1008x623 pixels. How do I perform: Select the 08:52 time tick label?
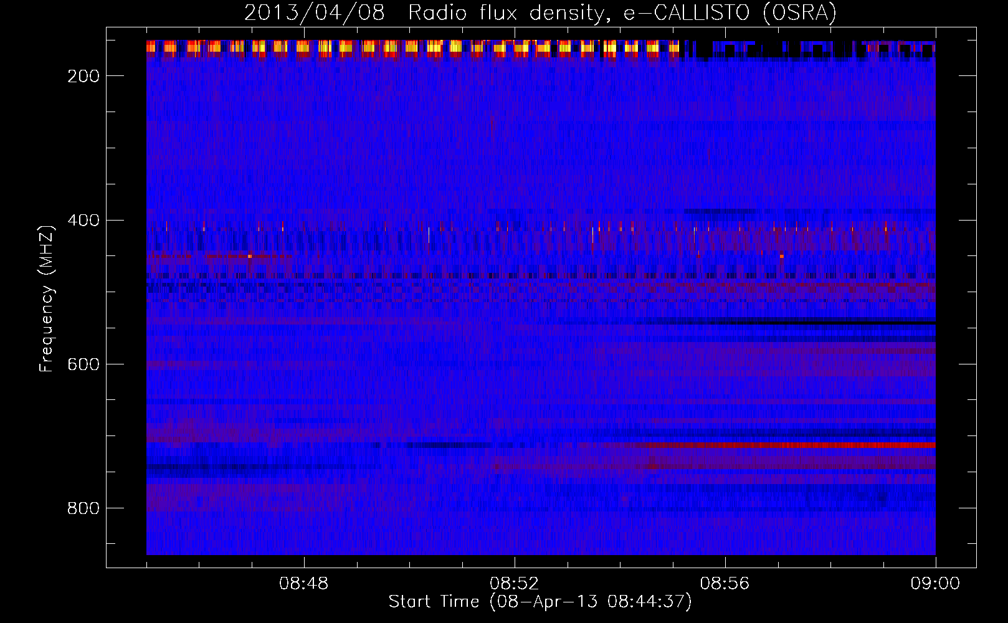(x=515, y=584)
